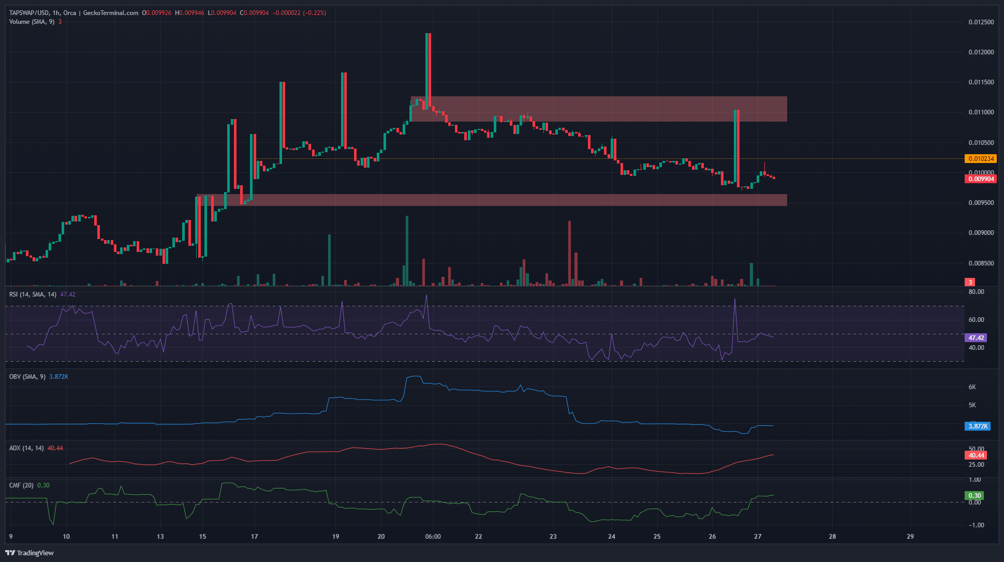The width and height of the screenshot is (1004, 562).
Task: Click the green 0.30 CMF value tag
Action: point(975,496)
